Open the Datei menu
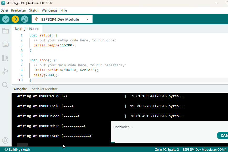228x152 pixels. click(x=4, y=10)
